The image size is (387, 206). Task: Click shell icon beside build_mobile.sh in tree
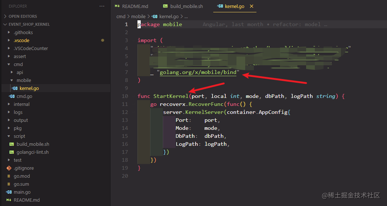pyautogui.click(x=12, y=144)
